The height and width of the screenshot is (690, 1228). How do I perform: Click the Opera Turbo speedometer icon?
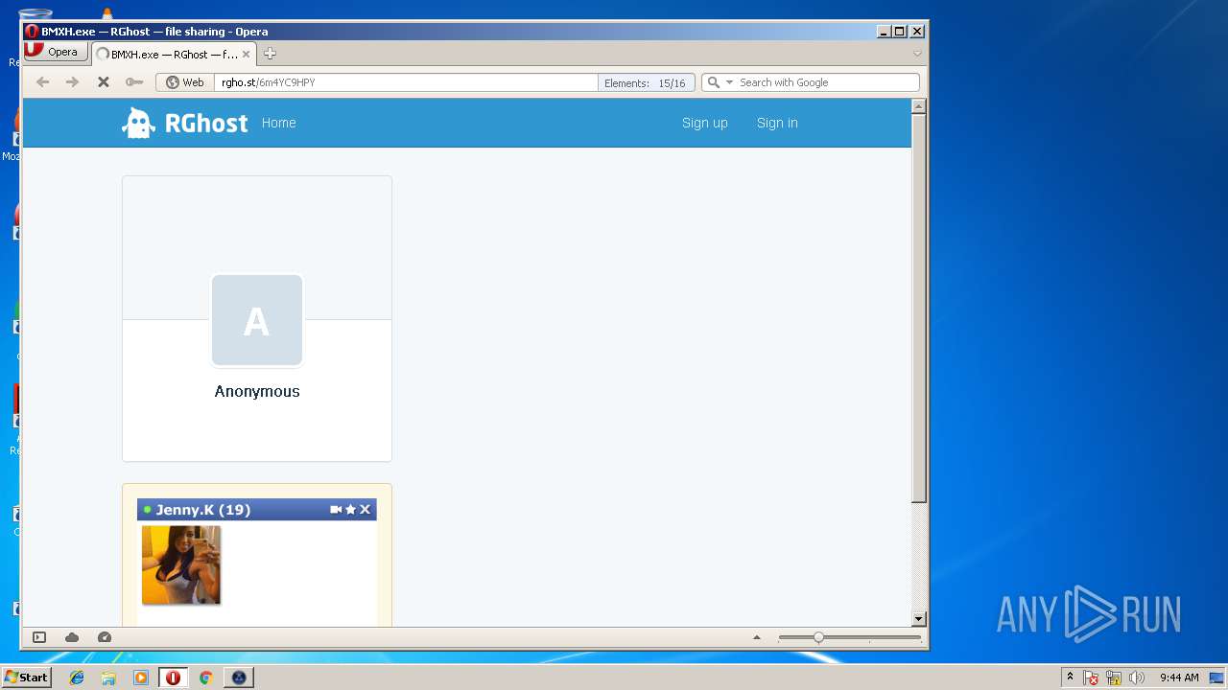(x=105, y=637)
